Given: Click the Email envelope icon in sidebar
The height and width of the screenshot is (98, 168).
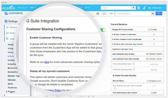Looking at the screenshot, I should pos(7,33).
